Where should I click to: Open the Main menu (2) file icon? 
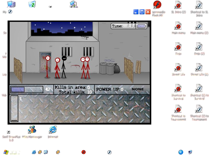click(x=199, y=28)
